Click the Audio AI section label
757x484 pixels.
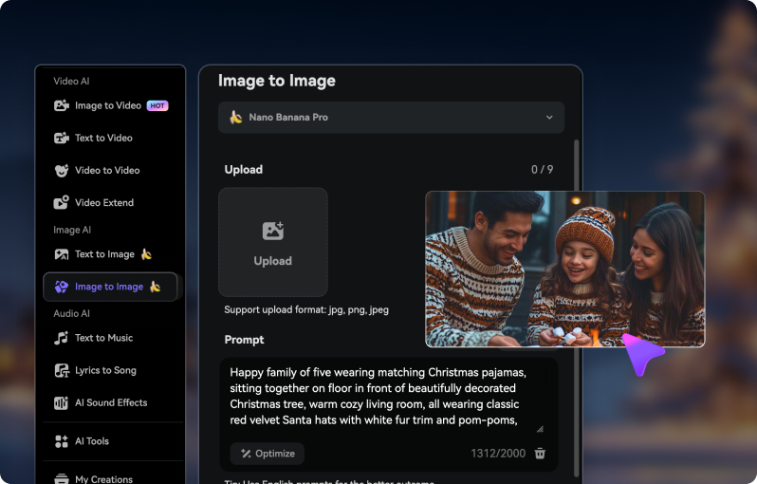click(x=71, y=313)
